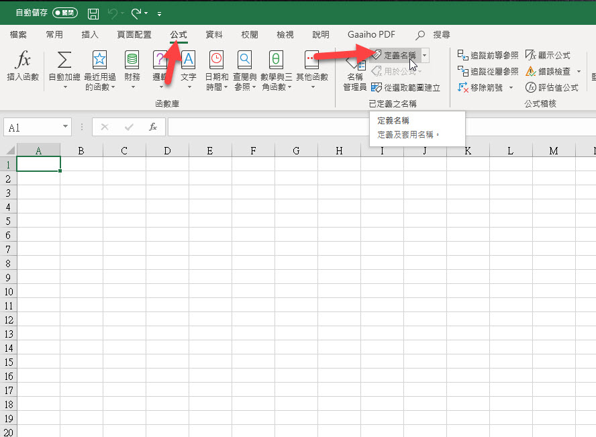The height and width of the screenshot is (437, 596).
Task: Expand the Financial (財務) dropdown arrow
Action: [x=133, y=87]
